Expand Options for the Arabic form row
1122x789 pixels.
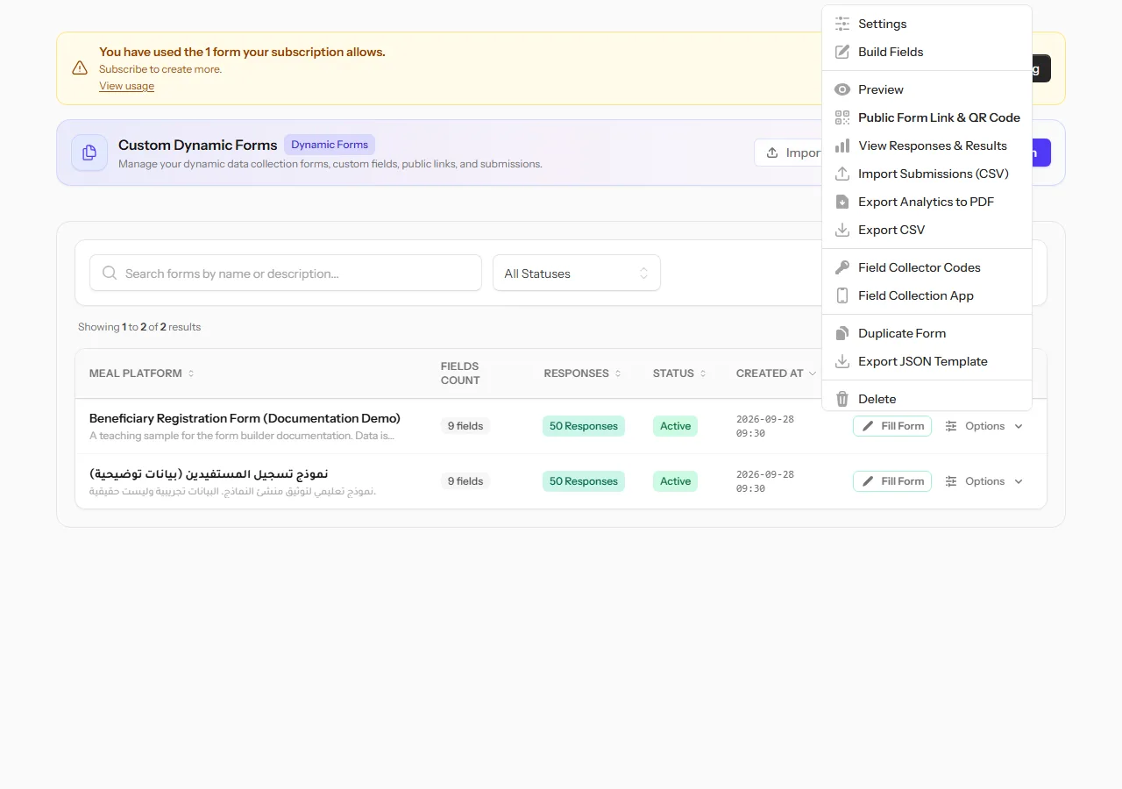coord(984,481)
